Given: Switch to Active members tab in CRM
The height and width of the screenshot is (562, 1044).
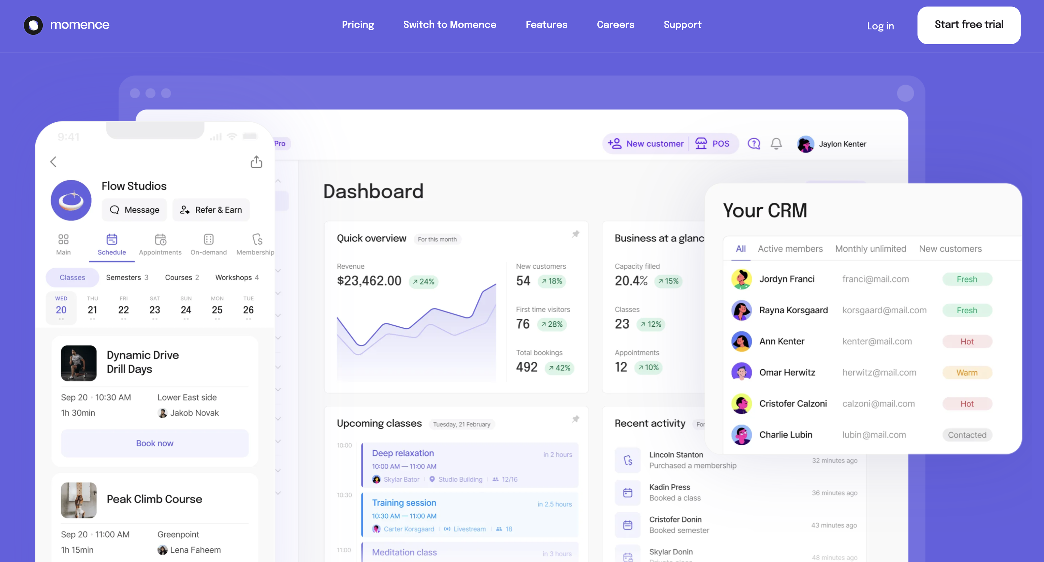Looking at the screenshot, I should pos(790,249).
